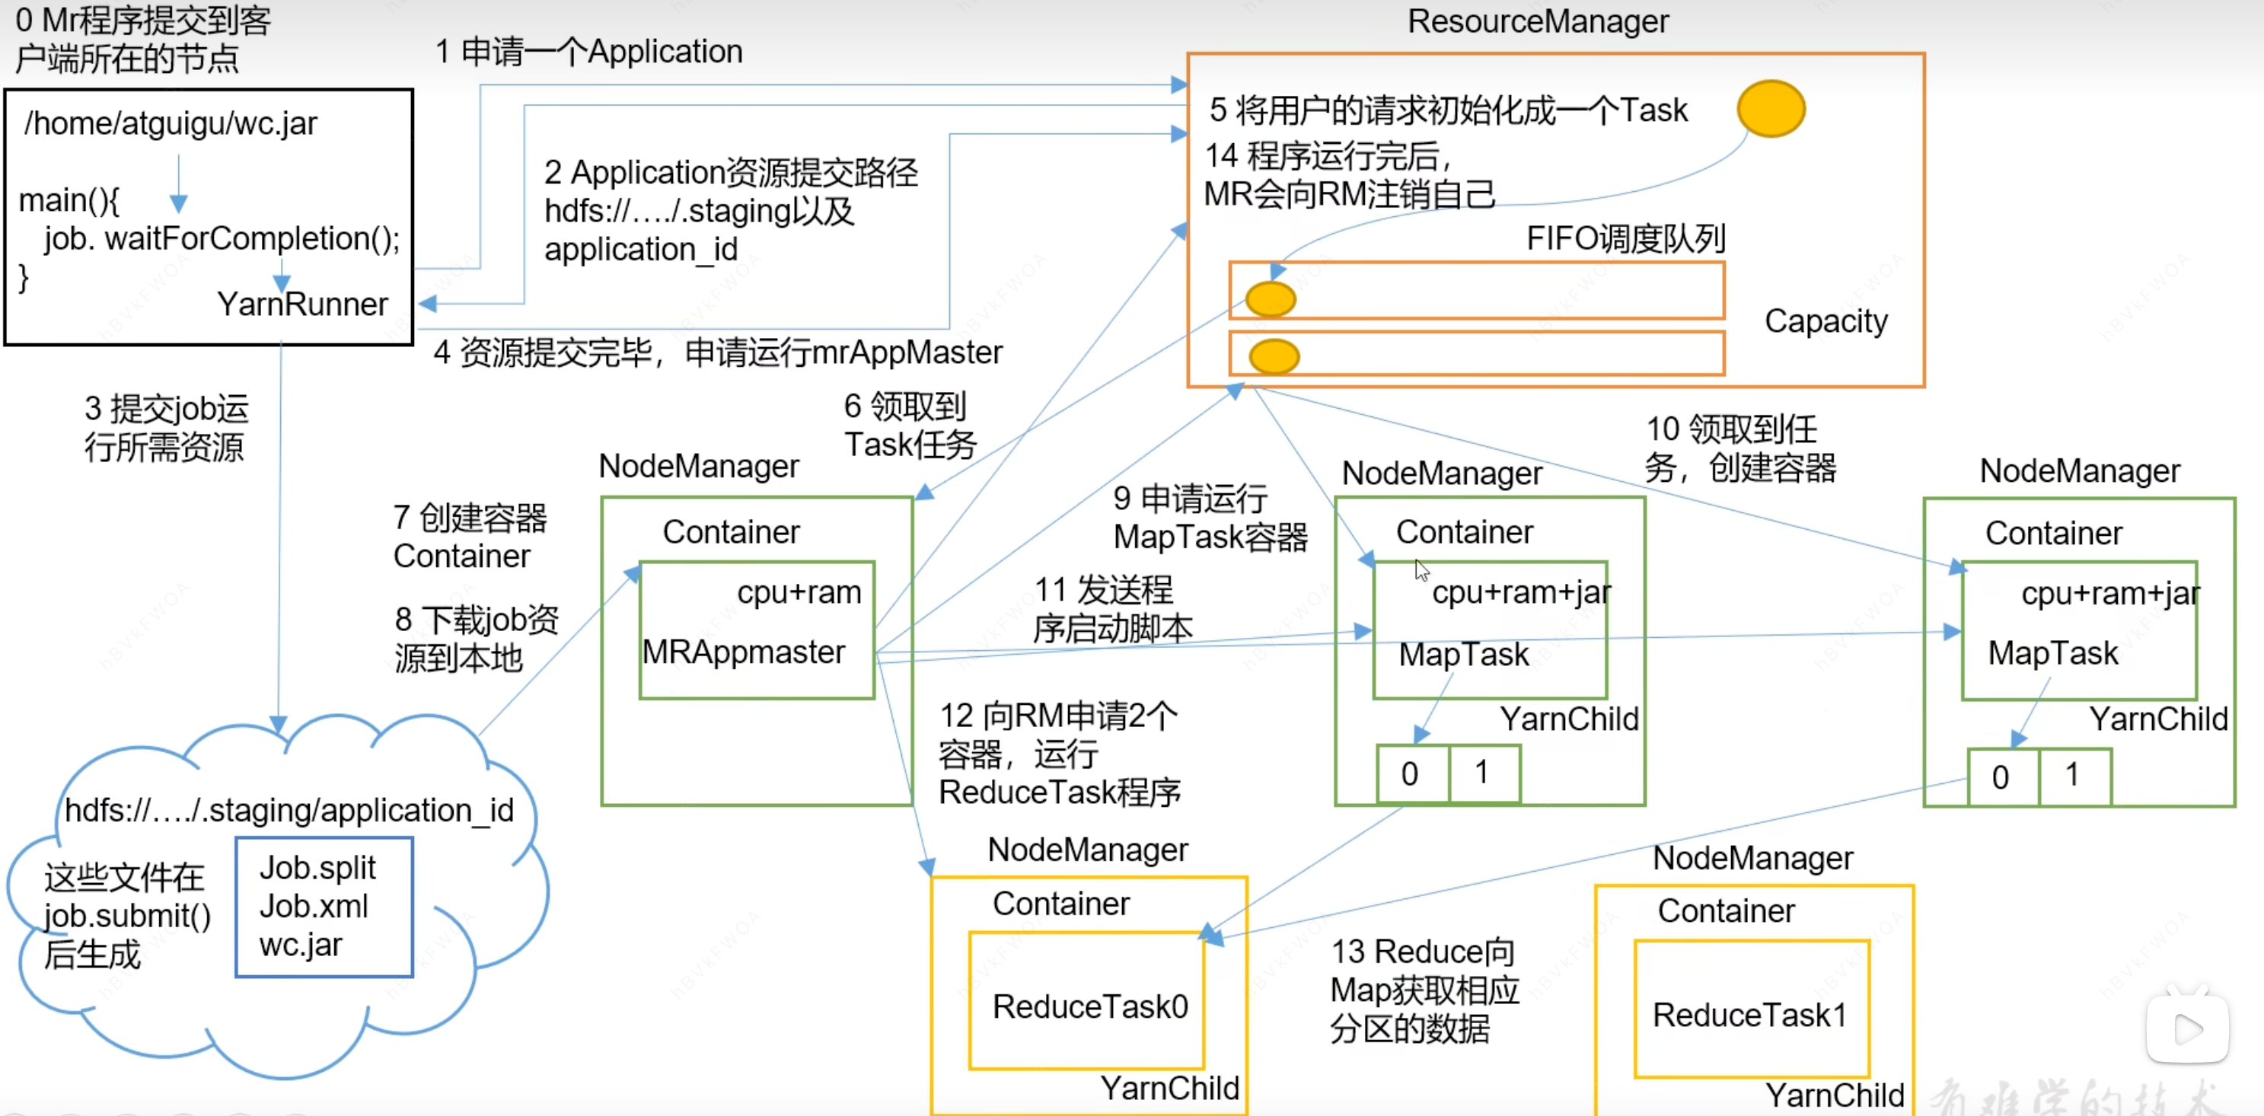The height and width of the screenshot is (1116, 2264).
Task: Click yellow oval in first FIFO queue
Action: tap(1270, 298)
